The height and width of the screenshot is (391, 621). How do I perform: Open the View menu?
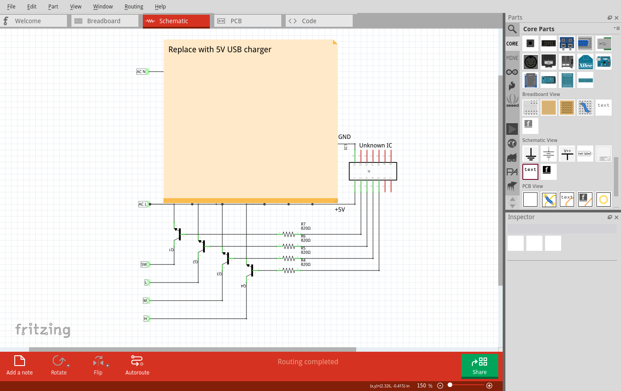(x=75, y=6)
